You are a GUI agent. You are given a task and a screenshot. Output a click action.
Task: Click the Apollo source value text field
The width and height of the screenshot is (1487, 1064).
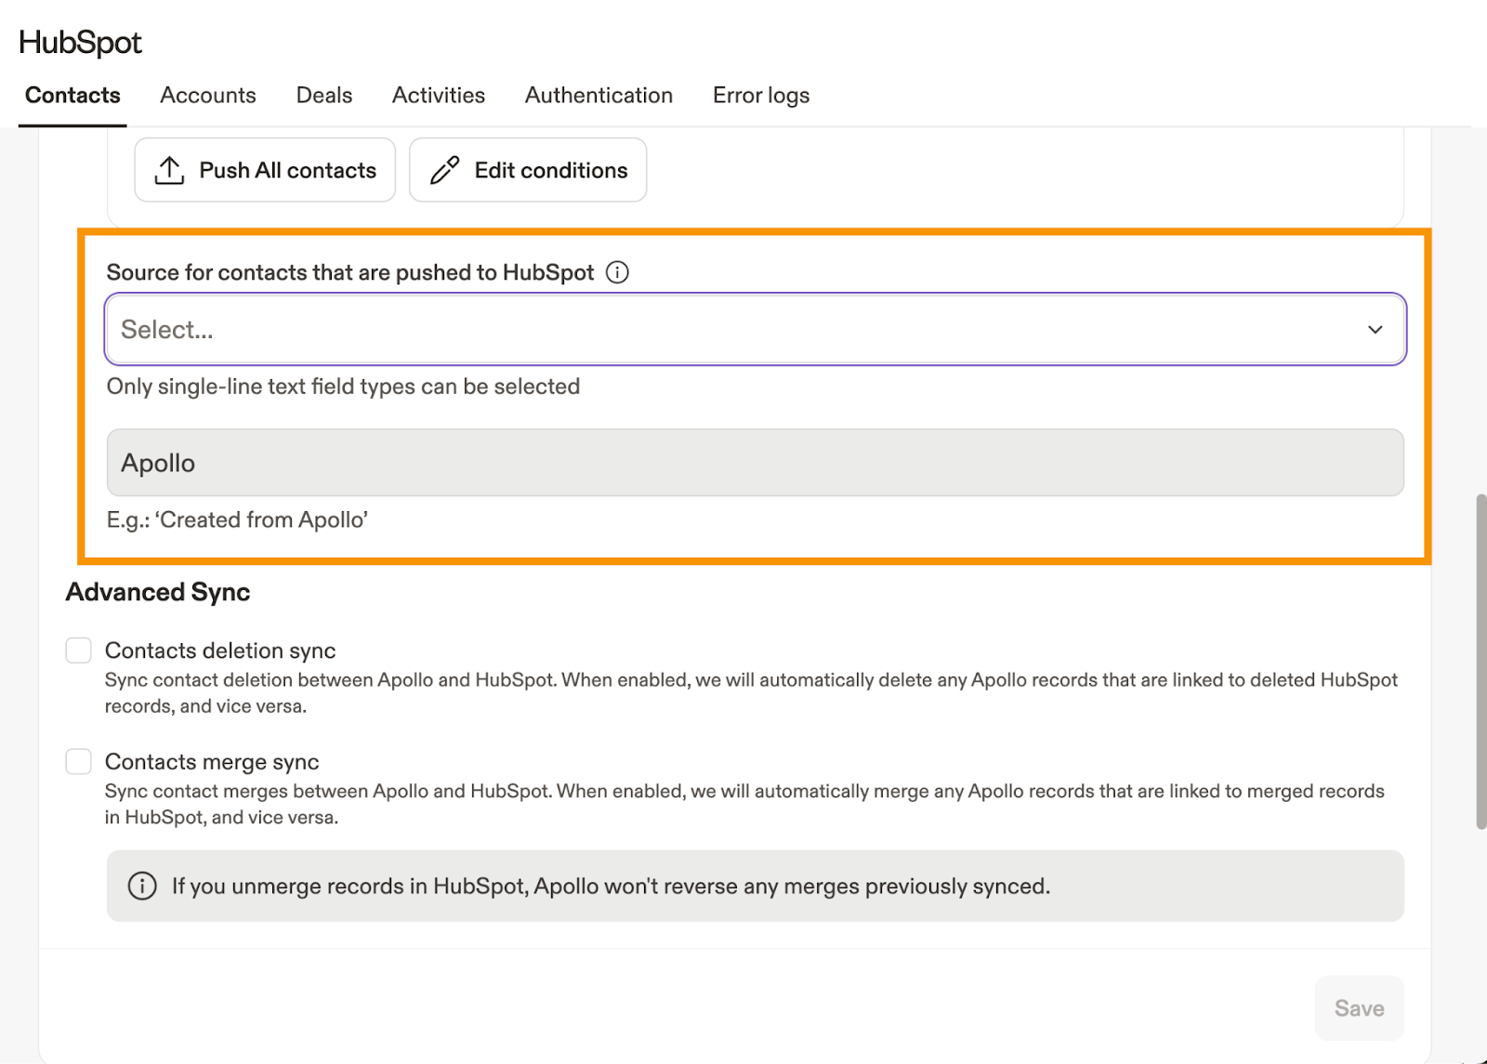(x=755, y=463)
